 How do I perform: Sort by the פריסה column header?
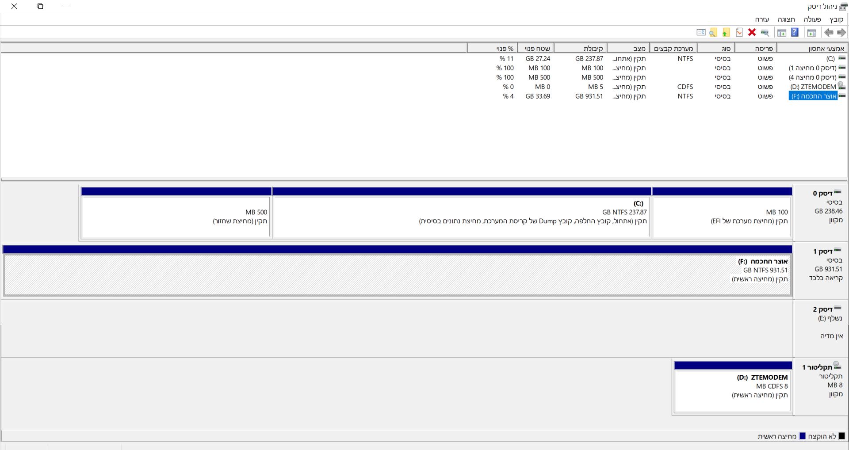tap(756, 49)
